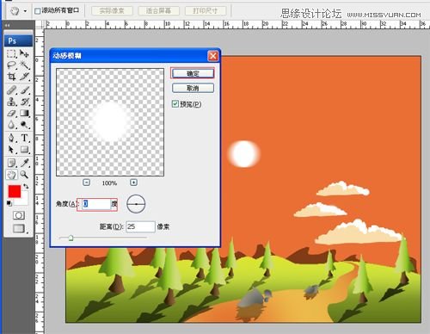Viewport: 430px width, 334px height.
Task: Select the Rectangular Marquee tool
Action: click(11, 53)
